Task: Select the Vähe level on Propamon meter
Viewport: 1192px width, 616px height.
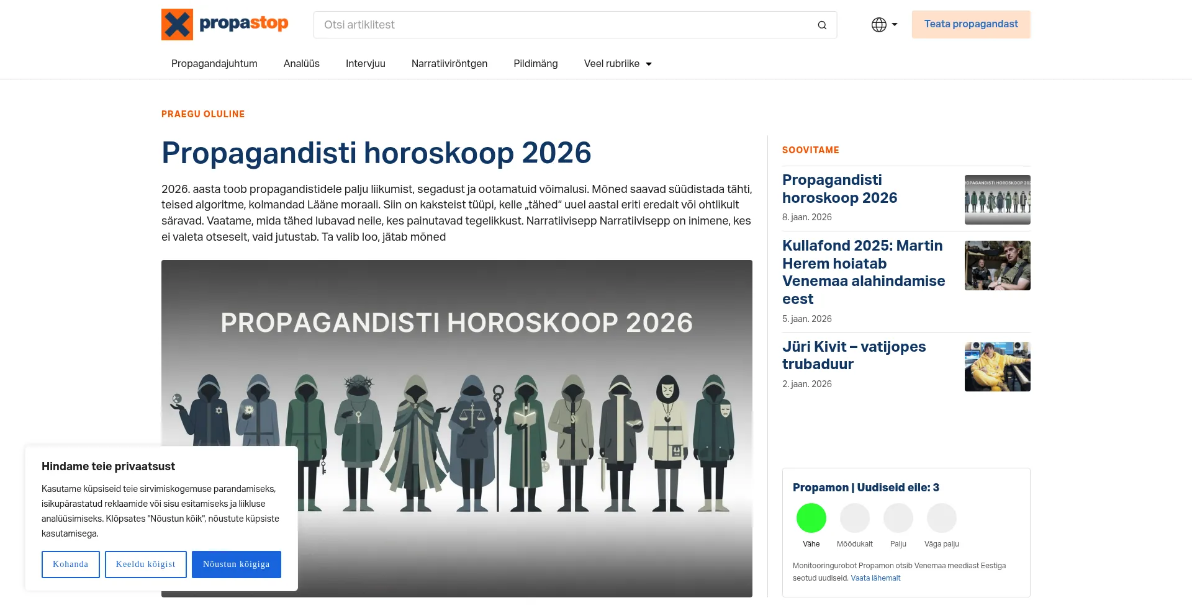Action: (811, 517)
